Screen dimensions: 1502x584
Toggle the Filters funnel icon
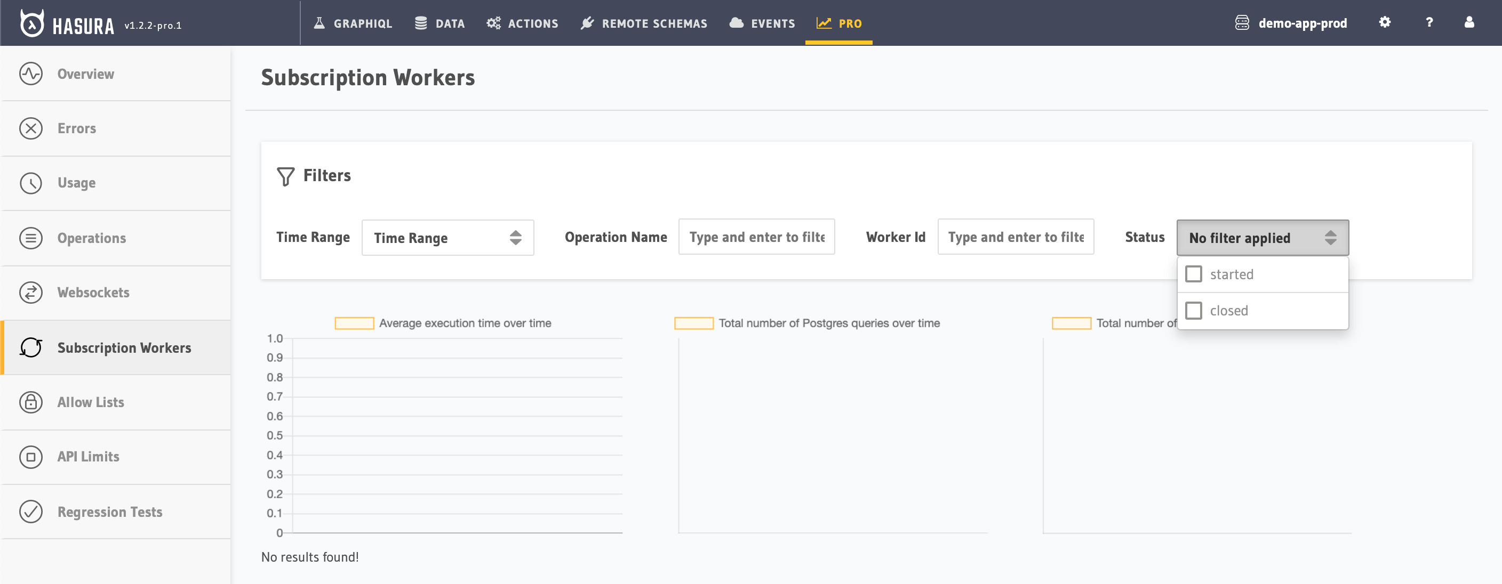point(285,176)
